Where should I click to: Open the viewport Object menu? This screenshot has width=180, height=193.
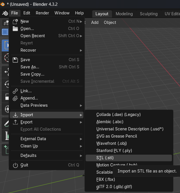pos(110,23)
